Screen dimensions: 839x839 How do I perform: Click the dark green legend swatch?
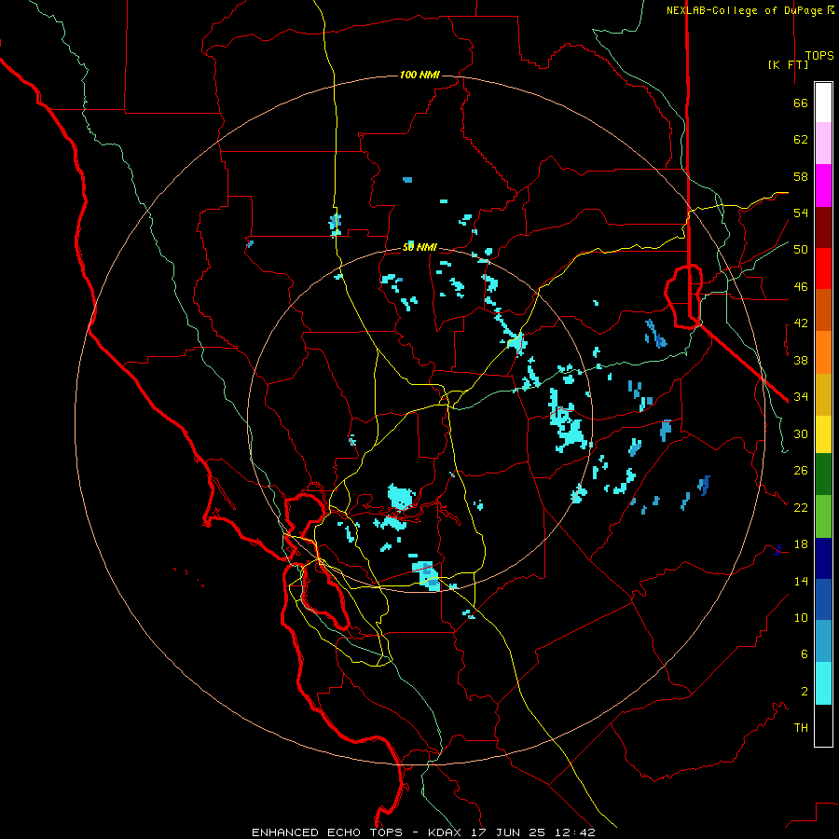coord(823,475)
